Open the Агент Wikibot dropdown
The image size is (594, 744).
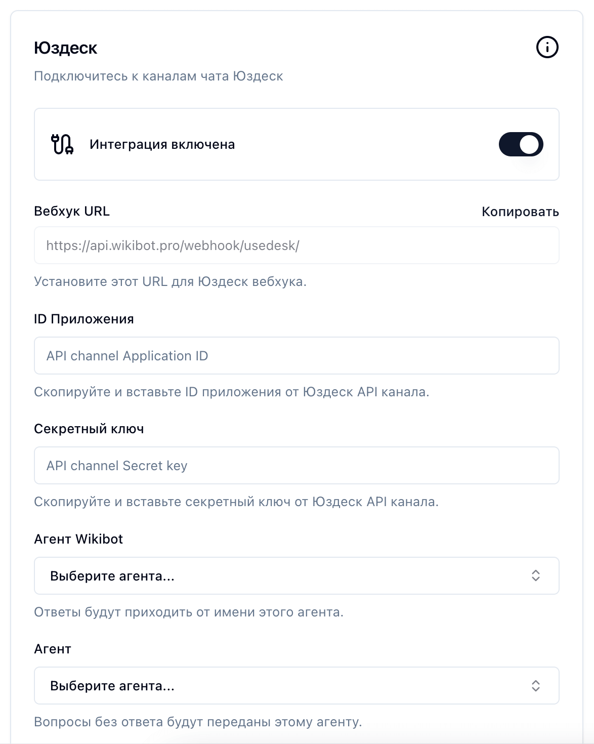pos(296,576)
